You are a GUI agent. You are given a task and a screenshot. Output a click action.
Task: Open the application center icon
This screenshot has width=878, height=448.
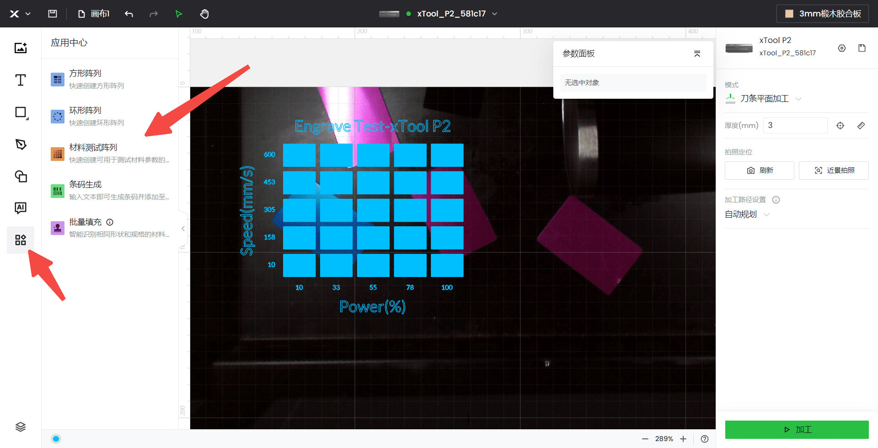[21, 240]
